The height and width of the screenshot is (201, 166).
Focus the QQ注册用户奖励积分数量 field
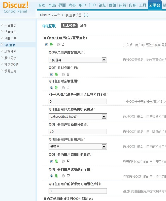point(78,131)
